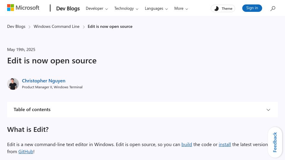
Task: Click 'Product Manager II, Windows Terminal' text
Action: [52, 87]
